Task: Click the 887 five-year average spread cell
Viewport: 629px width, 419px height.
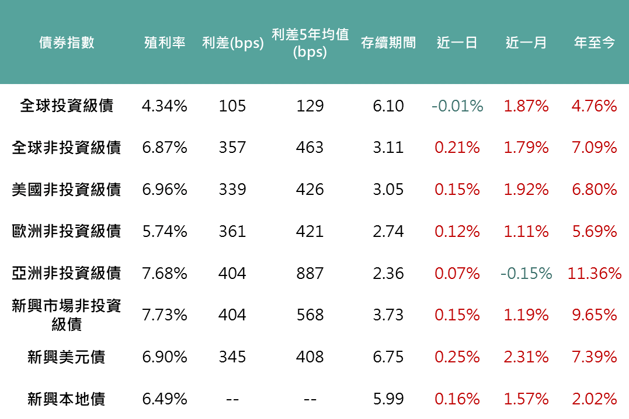Action: (310, 273)
